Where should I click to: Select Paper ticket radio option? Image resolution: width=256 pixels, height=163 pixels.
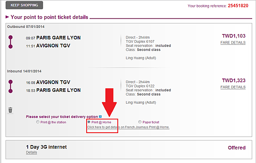pos(140,122)
